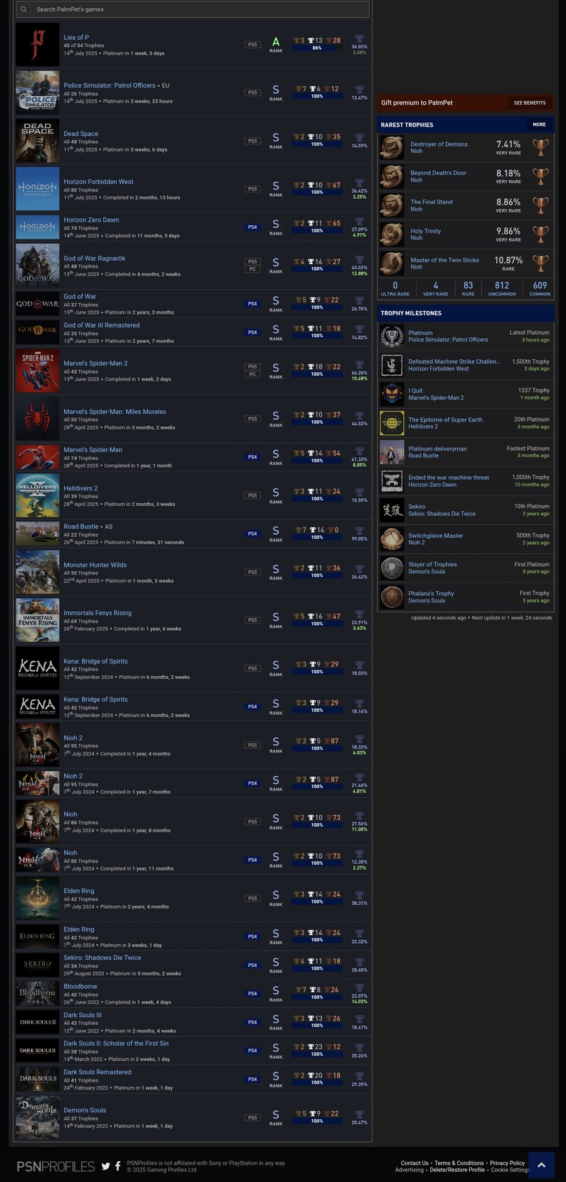Image resolution: width=566 pixels, height=1182 pixels.
Task: Click the platinum trophy icon on Lies of P row
Action: [x=359, y=39]
